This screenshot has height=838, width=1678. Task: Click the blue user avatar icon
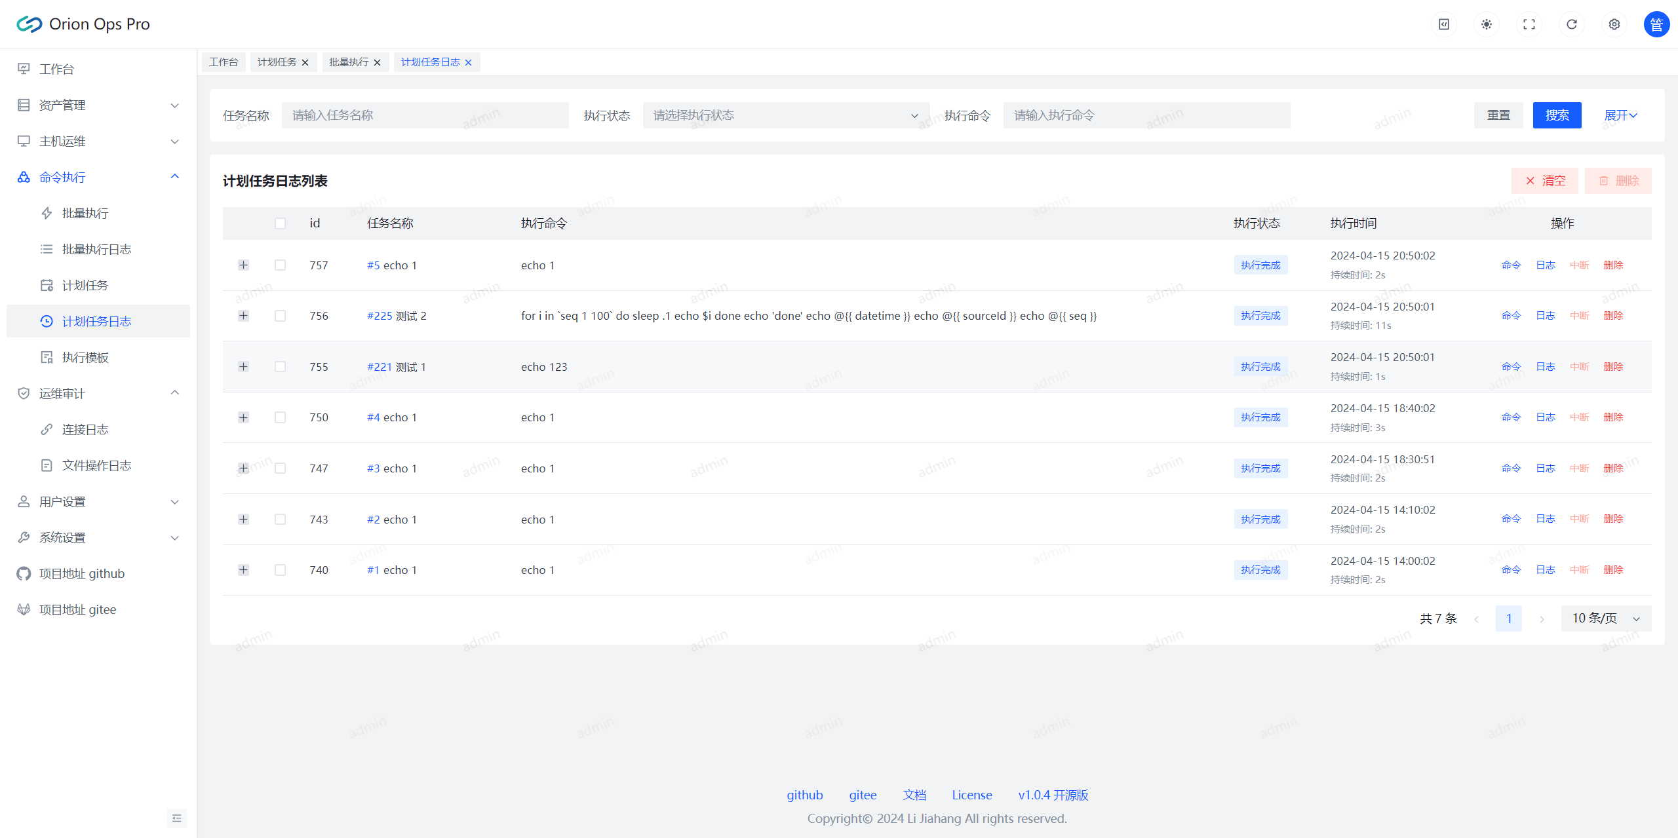coord(1656,24)
